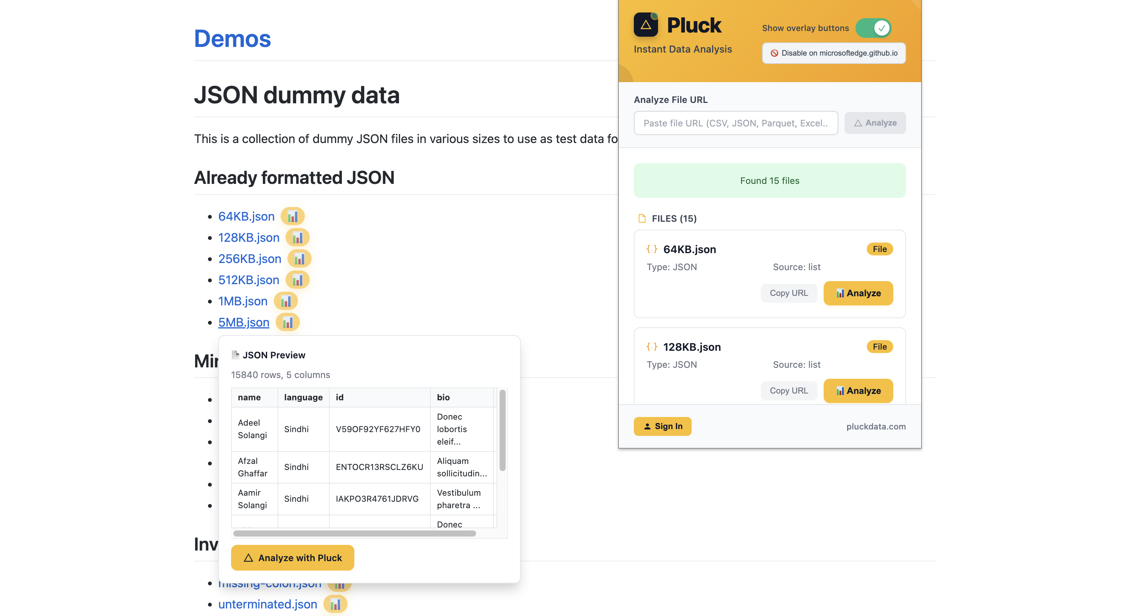Open the 5MB.json link
Viewport: 1130px width, 616px height.
(x=244, y=322)
